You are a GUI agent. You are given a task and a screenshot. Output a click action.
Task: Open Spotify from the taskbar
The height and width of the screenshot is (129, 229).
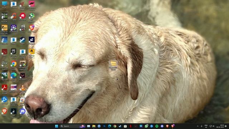(x=157, y=126)
